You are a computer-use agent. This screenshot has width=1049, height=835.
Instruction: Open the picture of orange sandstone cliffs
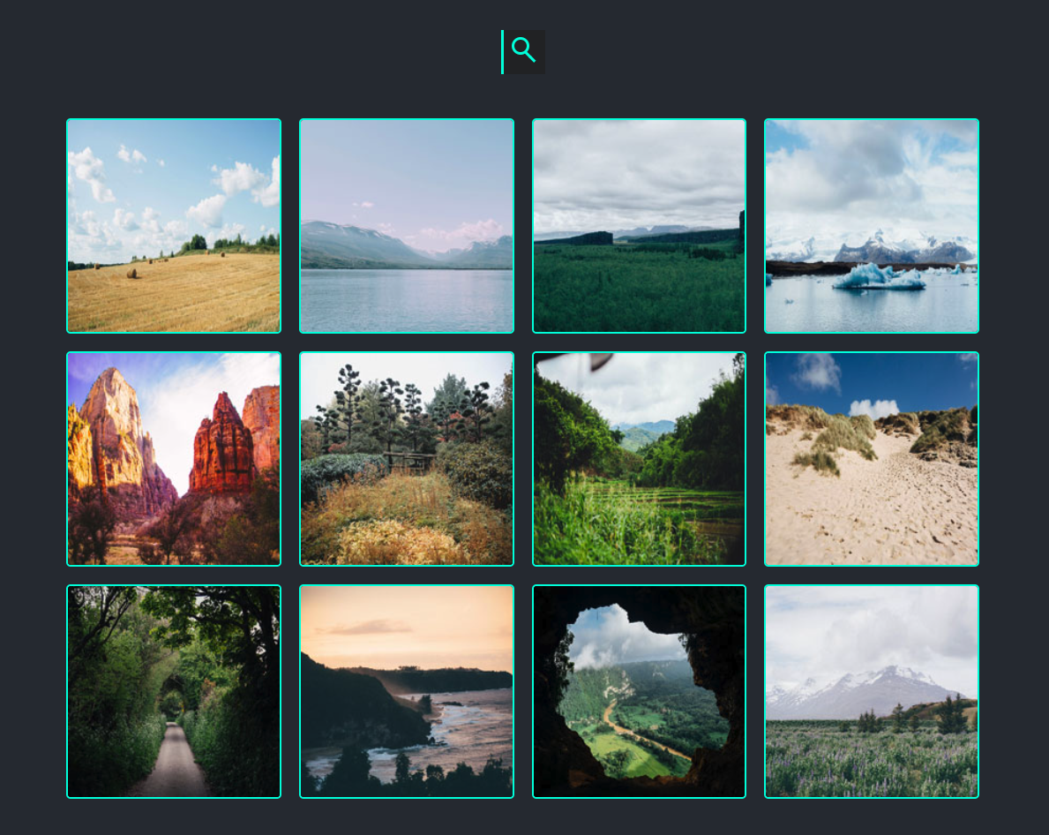point(174,459)
